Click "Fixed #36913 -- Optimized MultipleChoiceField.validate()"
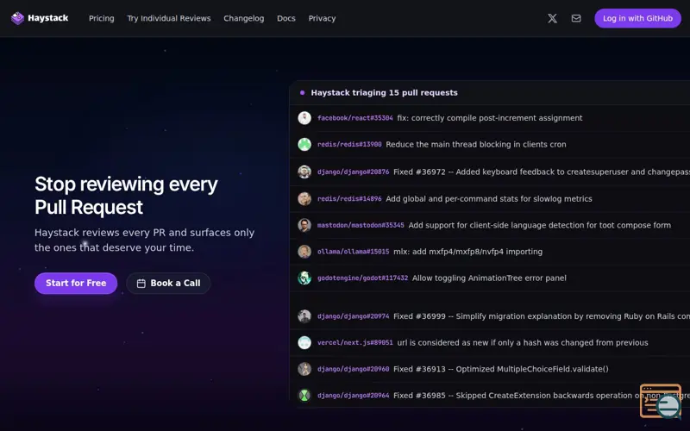Viewport: 690px width, 431px height. point(501,369)
